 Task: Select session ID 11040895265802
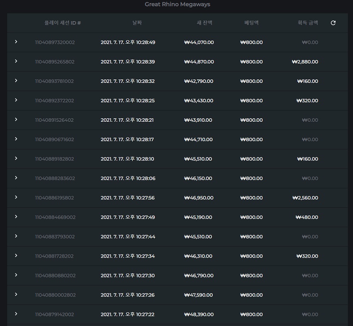(x=55, y=62)
